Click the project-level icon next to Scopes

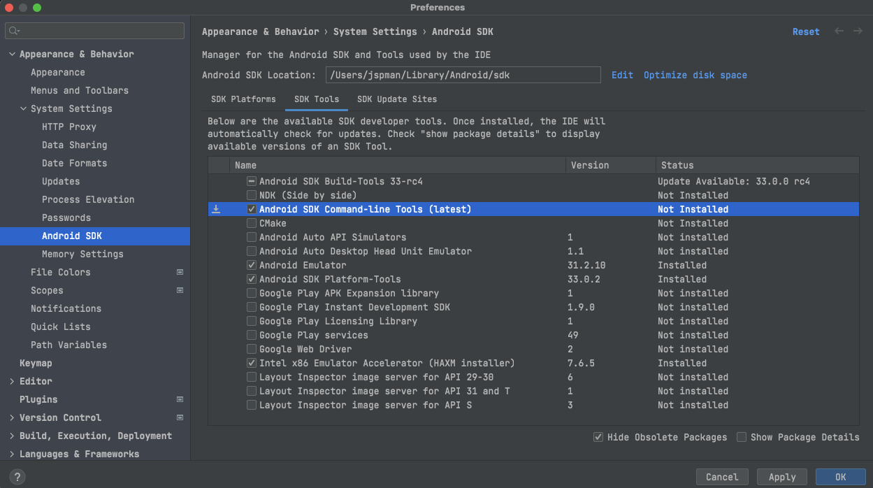click(x=180, y=290)
